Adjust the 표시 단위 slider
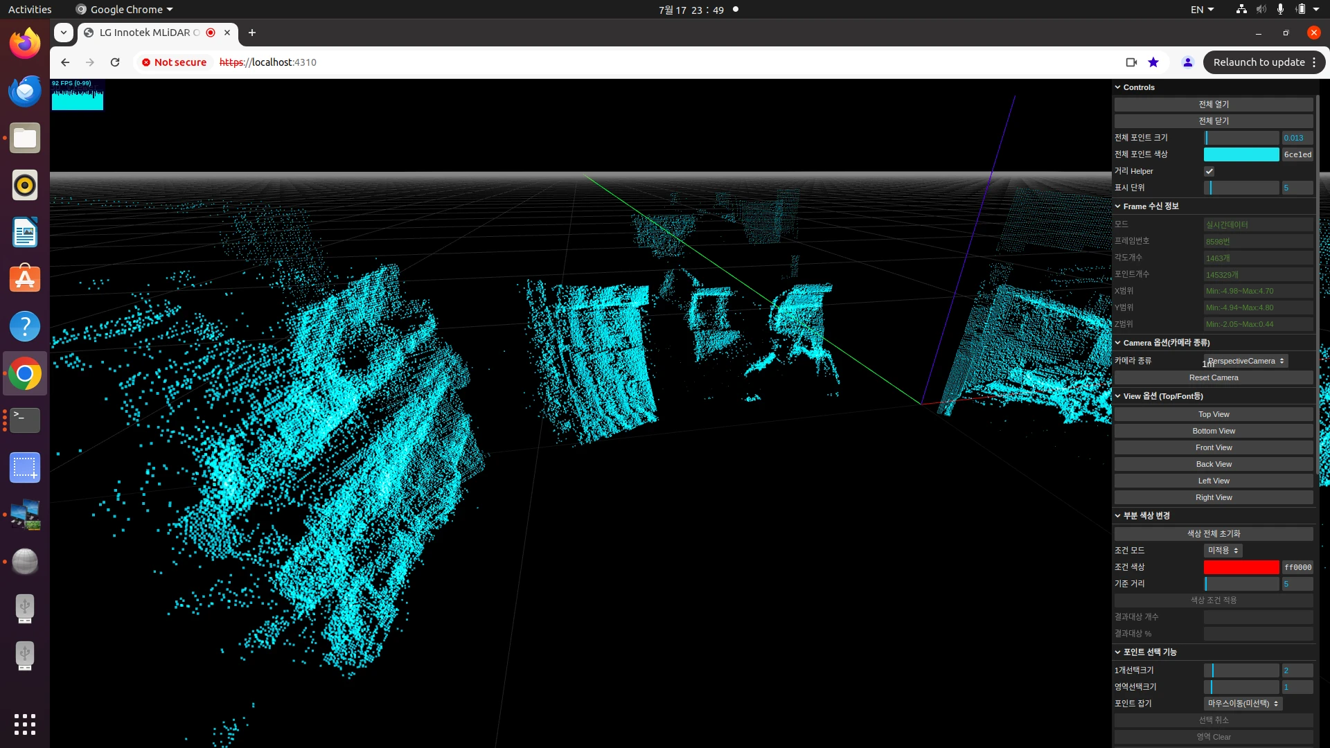This screenshot has width=1330, height=748. point(1241,188)
